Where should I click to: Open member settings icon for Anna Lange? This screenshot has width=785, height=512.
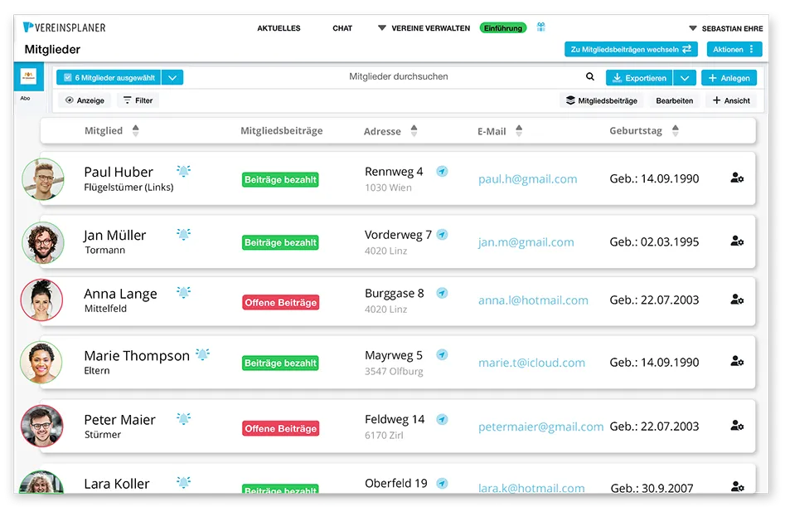[737, 300]
